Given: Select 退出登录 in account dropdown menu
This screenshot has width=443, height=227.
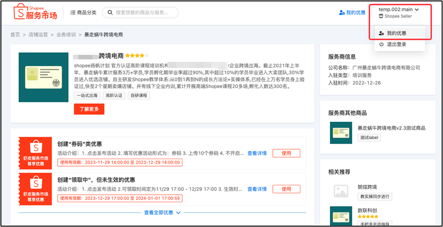Looking at the screenshot, I should tap(399, 44).
